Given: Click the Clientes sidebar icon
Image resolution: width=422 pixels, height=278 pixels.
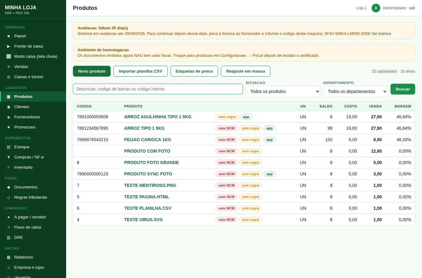Looking at the screenshot, I should coord(9,107).
